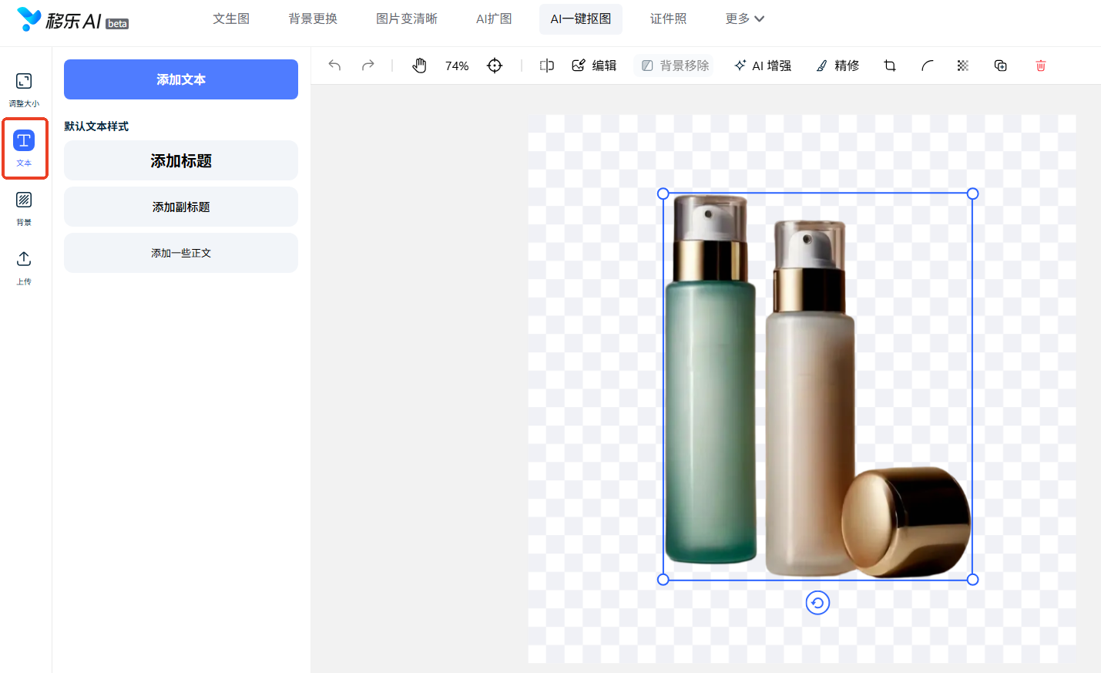Click the duplicate layer icon
This screenshot has width=1101, height=673.
pos(1001,66)
